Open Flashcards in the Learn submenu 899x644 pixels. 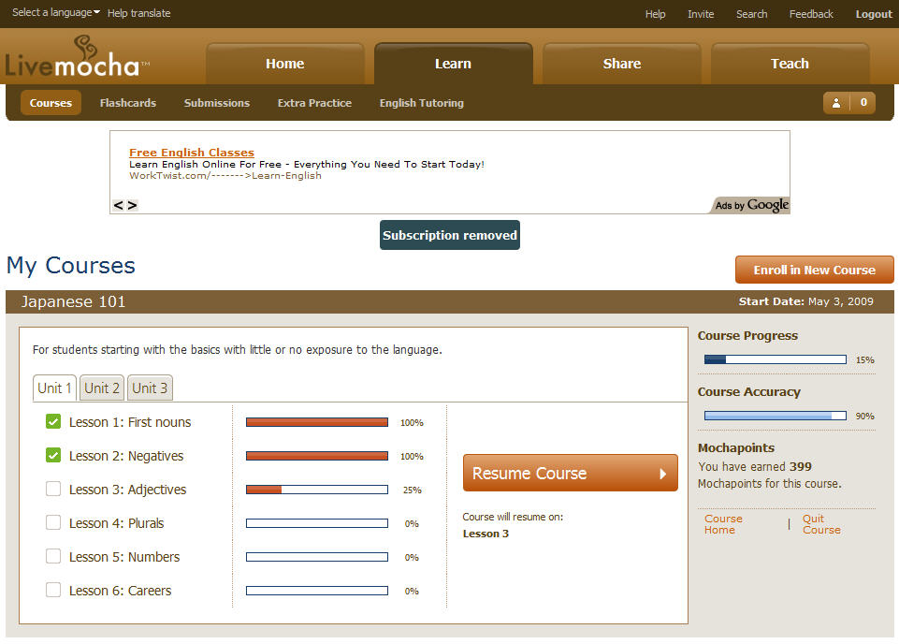[x=128, y=103]
